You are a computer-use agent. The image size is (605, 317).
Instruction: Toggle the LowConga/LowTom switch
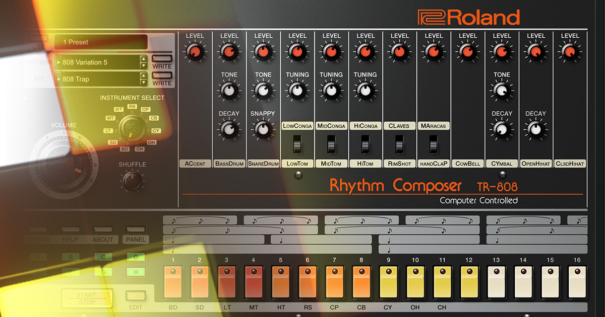[x=297, y=145]
